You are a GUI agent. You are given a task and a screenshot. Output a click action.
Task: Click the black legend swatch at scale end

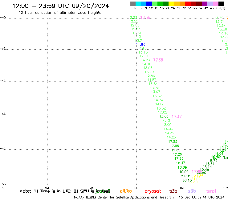tap(221, 4)
